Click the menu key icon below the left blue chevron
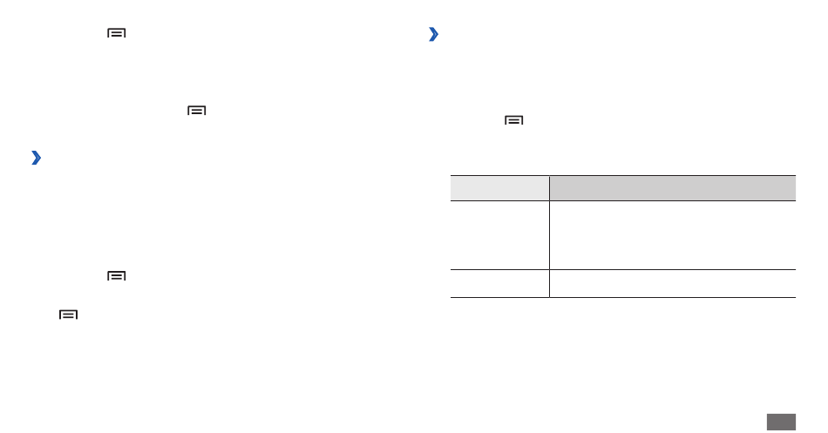 pos(116,275)
